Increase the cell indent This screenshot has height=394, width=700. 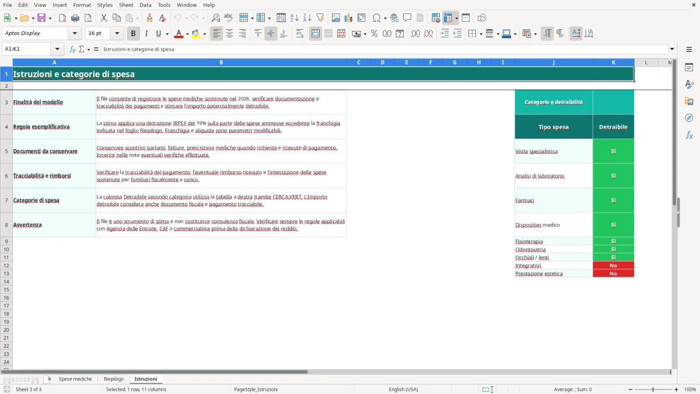[x=444, y=34]
